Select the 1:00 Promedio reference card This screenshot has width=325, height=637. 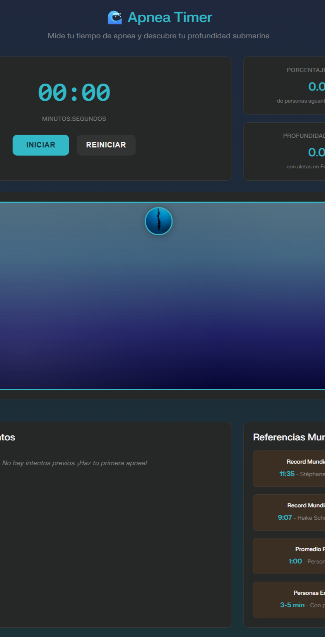[x=290, y=556]
